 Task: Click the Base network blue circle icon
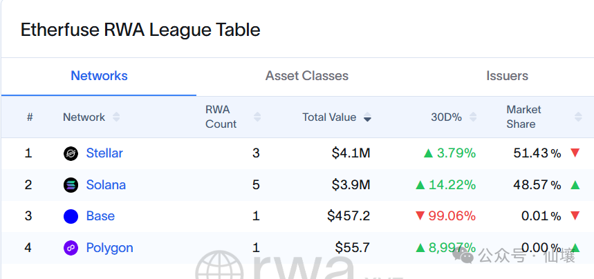tap(71, 217)
